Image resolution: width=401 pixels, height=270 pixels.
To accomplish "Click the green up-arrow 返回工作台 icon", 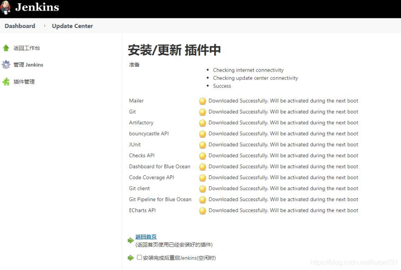I will point(6,48).
